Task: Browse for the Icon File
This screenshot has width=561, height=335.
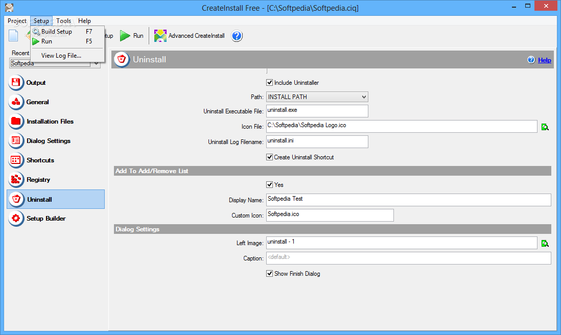Action: coord(545,127)
